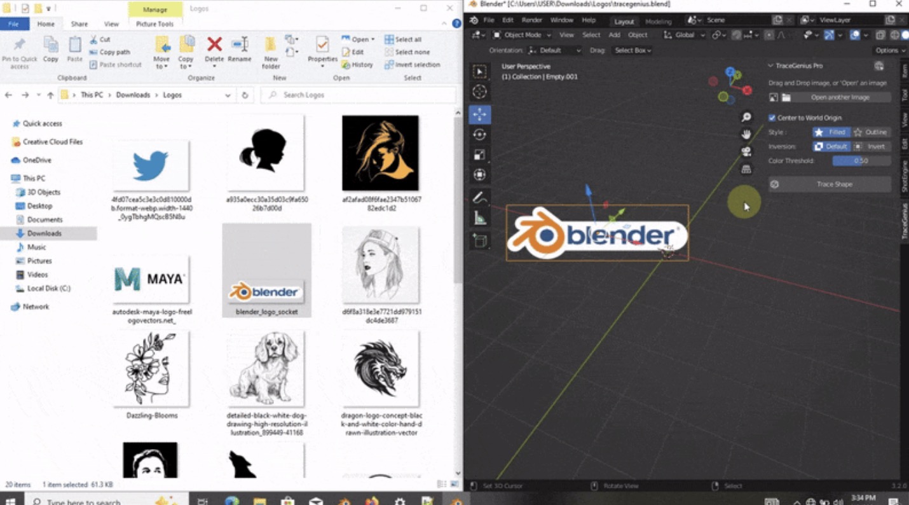Screen dimensions: 909x505
Task: Set Inversion to Invert
Action: point(871,146)
